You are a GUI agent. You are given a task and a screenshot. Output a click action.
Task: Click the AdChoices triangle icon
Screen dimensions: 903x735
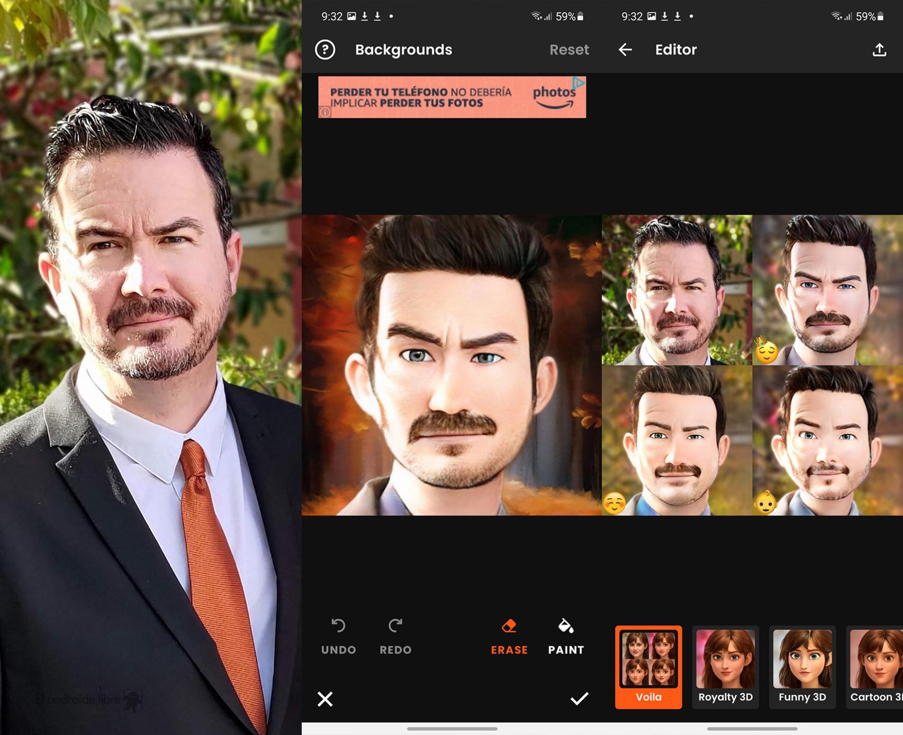(579, 83)
